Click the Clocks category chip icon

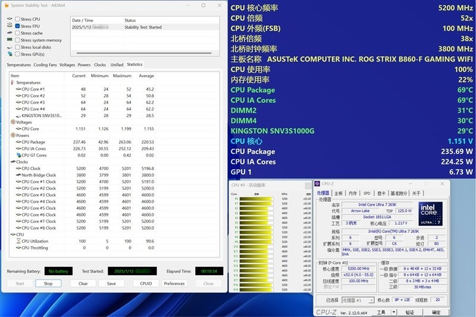(13, 161)
